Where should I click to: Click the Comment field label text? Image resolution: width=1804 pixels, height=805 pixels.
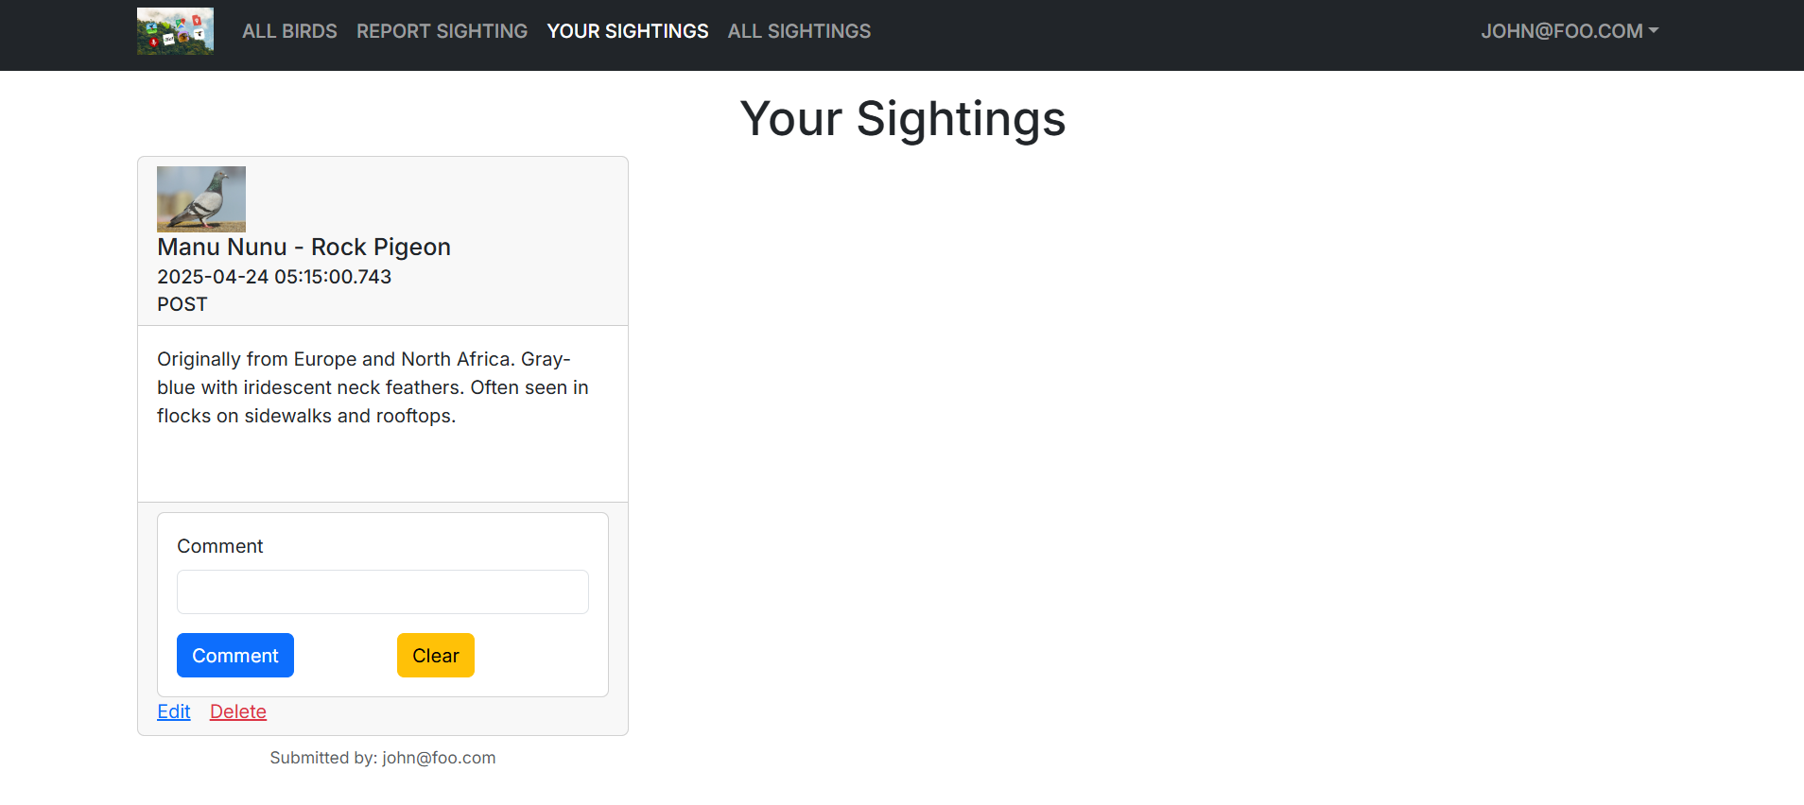(219, 546)
